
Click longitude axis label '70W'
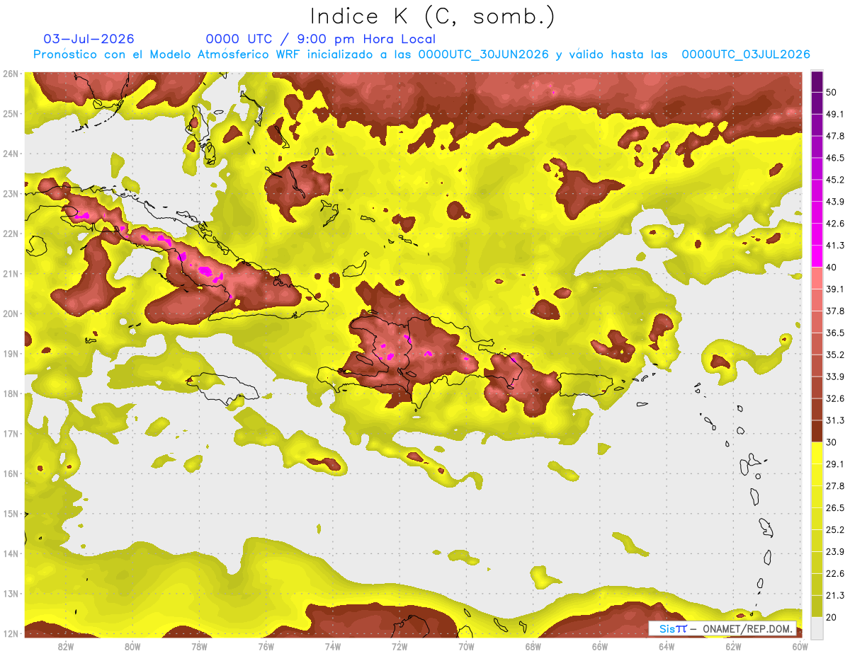coord(466,647)
